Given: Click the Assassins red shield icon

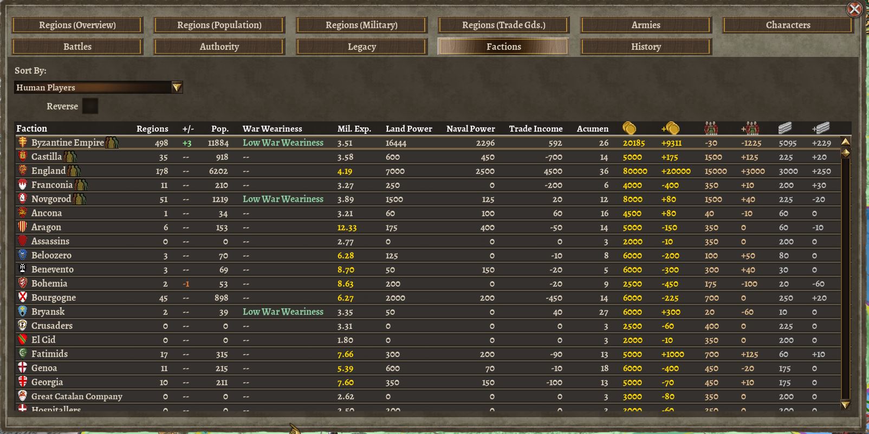Looking at the screenshot, I should (x=23, y=241).
